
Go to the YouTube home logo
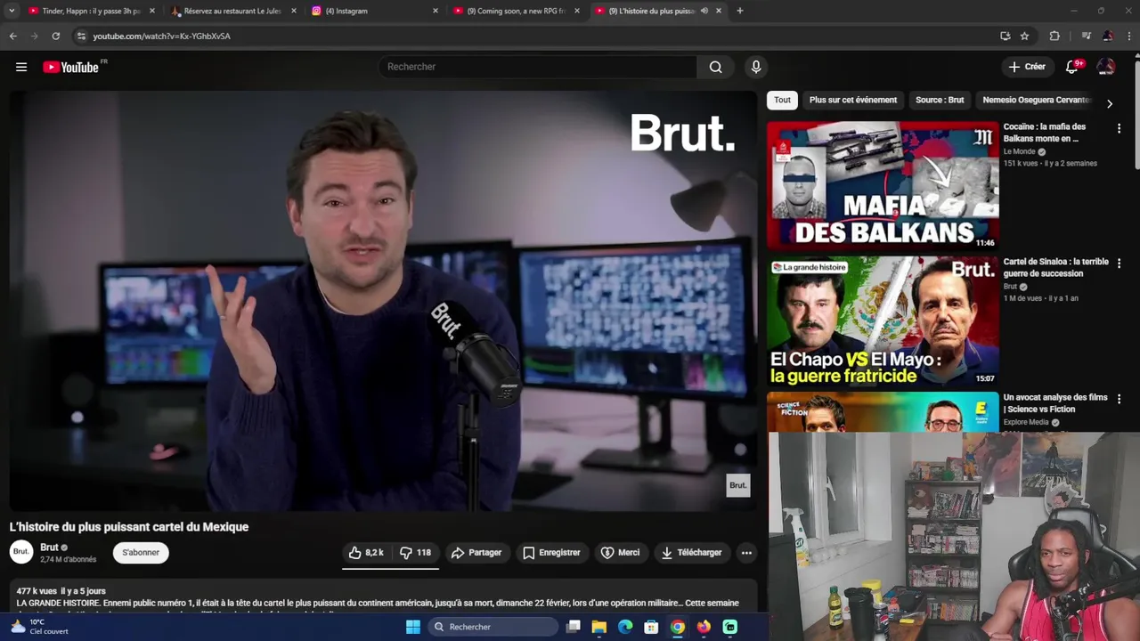pos(71,67)
